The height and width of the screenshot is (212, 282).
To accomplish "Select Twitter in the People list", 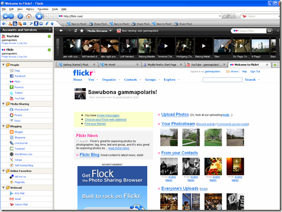I will [x=18, y=93].
